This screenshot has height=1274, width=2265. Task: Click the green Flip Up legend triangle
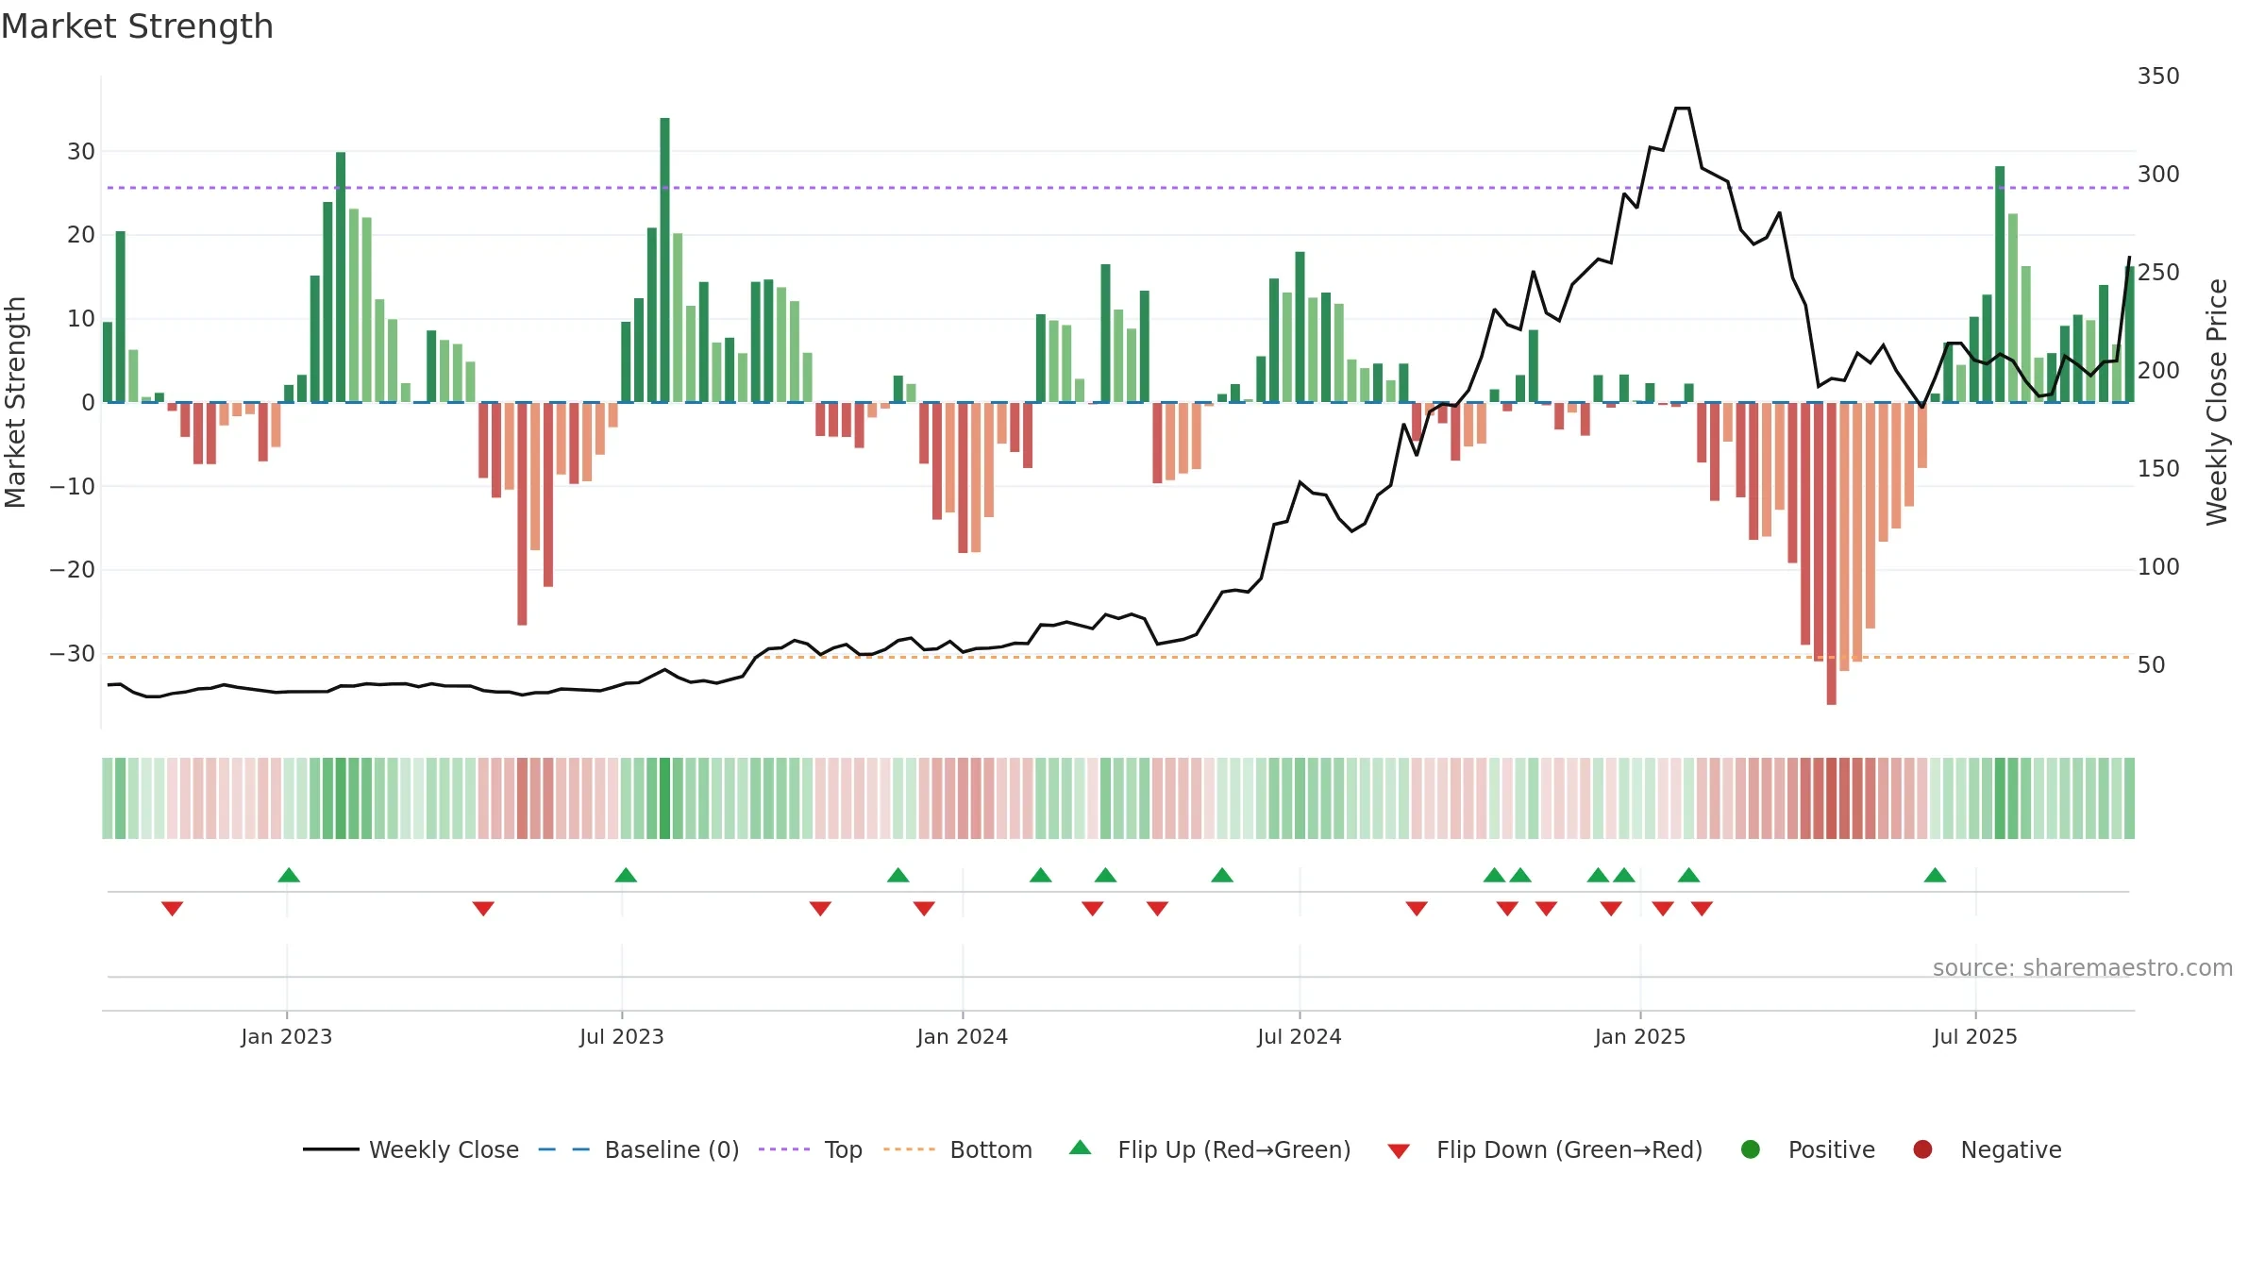pyautogui.click(x=1081, y=1148)
